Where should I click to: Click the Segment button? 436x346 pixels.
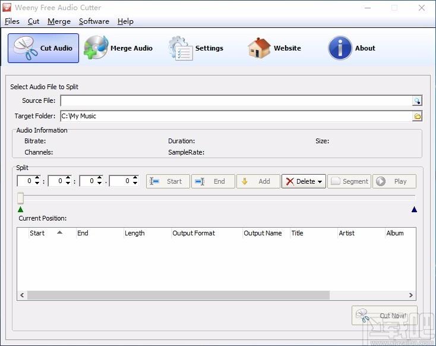click(x=349, y=181)
